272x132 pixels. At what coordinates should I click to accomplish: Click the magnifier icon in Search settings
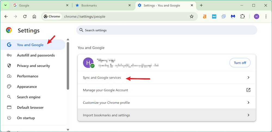pos(81,30)
